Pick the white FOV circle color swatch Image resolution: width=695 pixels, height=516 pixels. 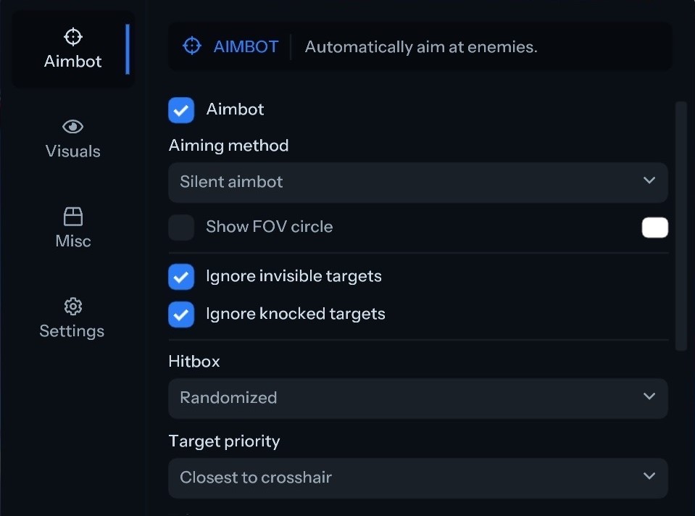pos(654,228)
